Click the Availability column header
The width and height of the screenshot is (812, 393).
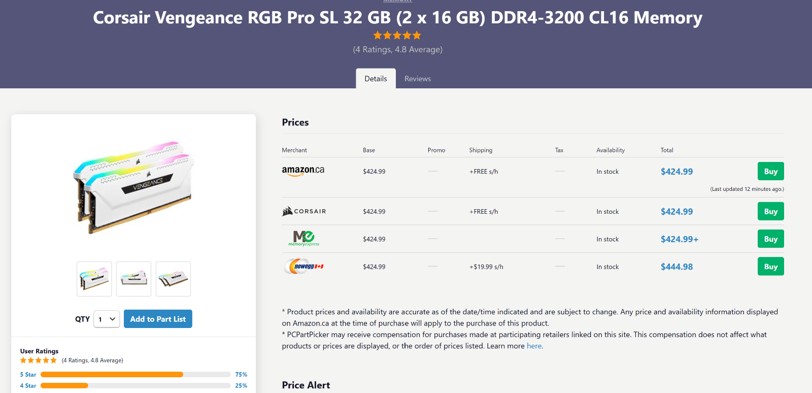pyautogui.click(x=611, y=150)
